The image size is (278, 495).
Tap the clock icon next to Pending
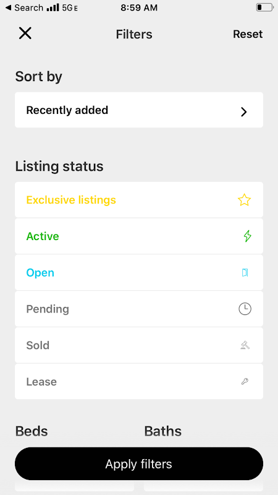245,309
